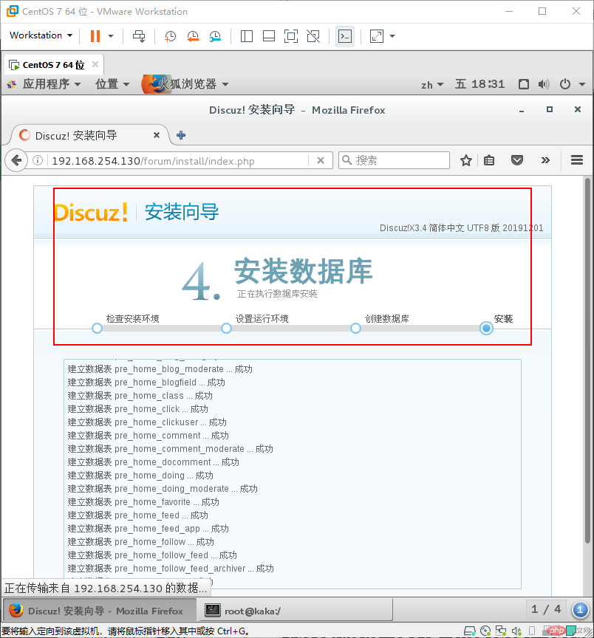Select the 安装 step circle

[x=485, y=329]
